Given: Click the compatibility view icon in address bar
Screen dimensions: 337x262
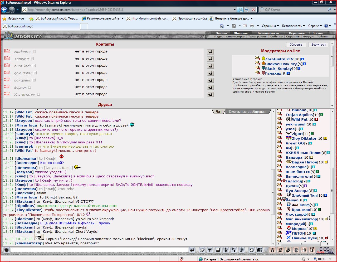Looking at the screenshot, I should pyautogui.click(x=240, y=10).
